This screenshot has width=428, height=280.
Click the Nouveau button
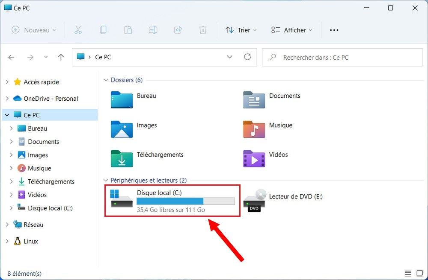point(34,30)
